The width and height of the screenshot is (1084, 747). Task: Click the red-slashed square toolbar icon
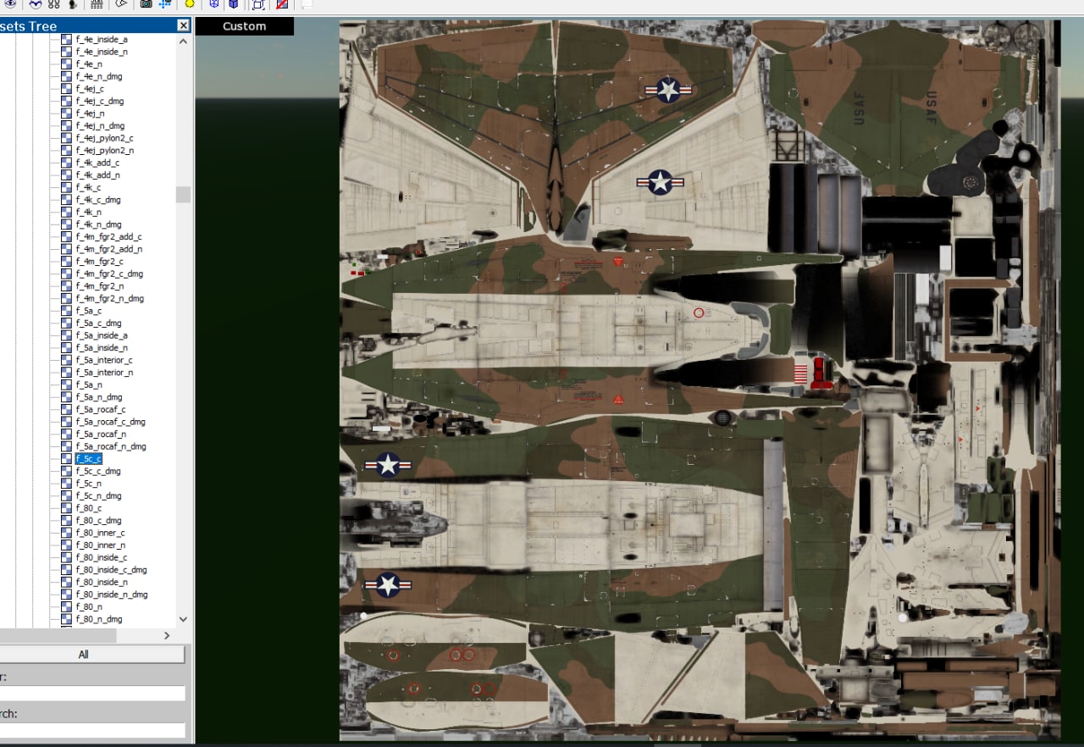(x=282, y=4)
